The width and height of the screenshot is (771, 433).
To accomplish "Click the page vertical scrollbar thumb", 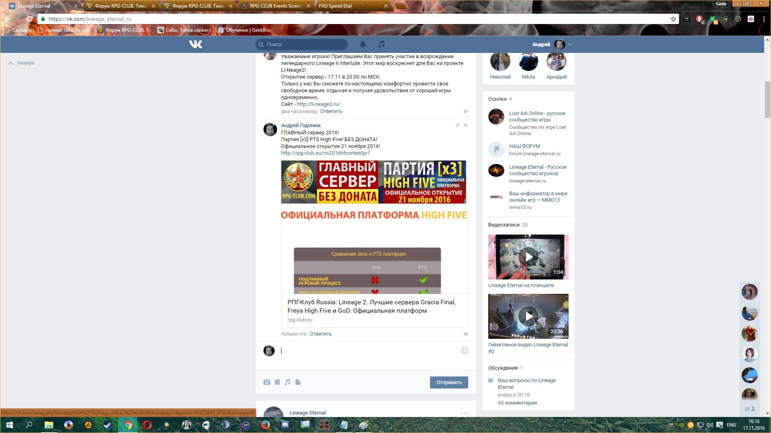I will click(767, 99).
